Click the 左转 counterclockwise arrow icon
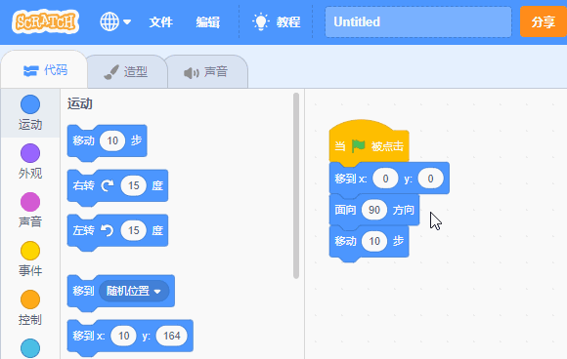This screenshot has height=359, width=567. click(107, 230)
